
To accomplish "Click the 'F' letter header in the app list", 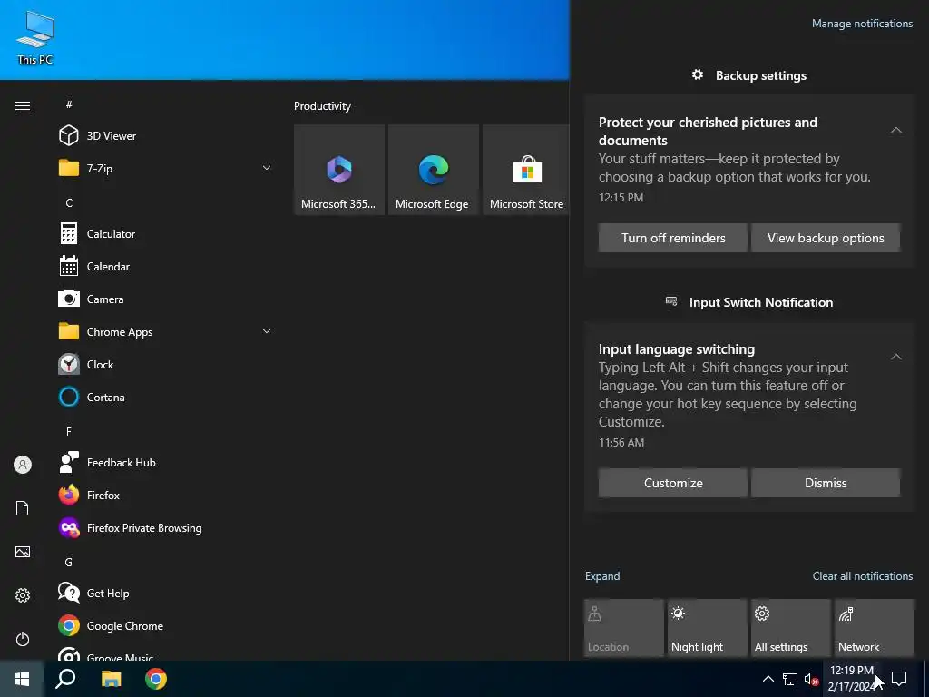I will tap(69, 431).
